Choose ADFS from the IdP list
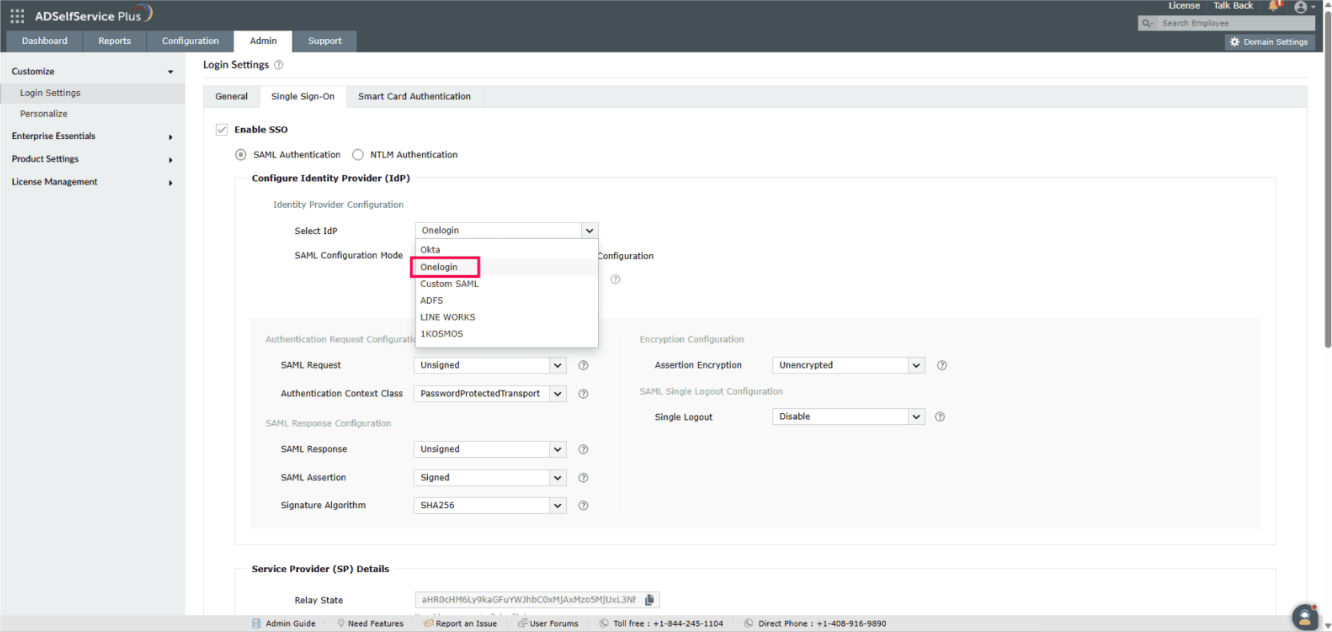 [506, 300]
